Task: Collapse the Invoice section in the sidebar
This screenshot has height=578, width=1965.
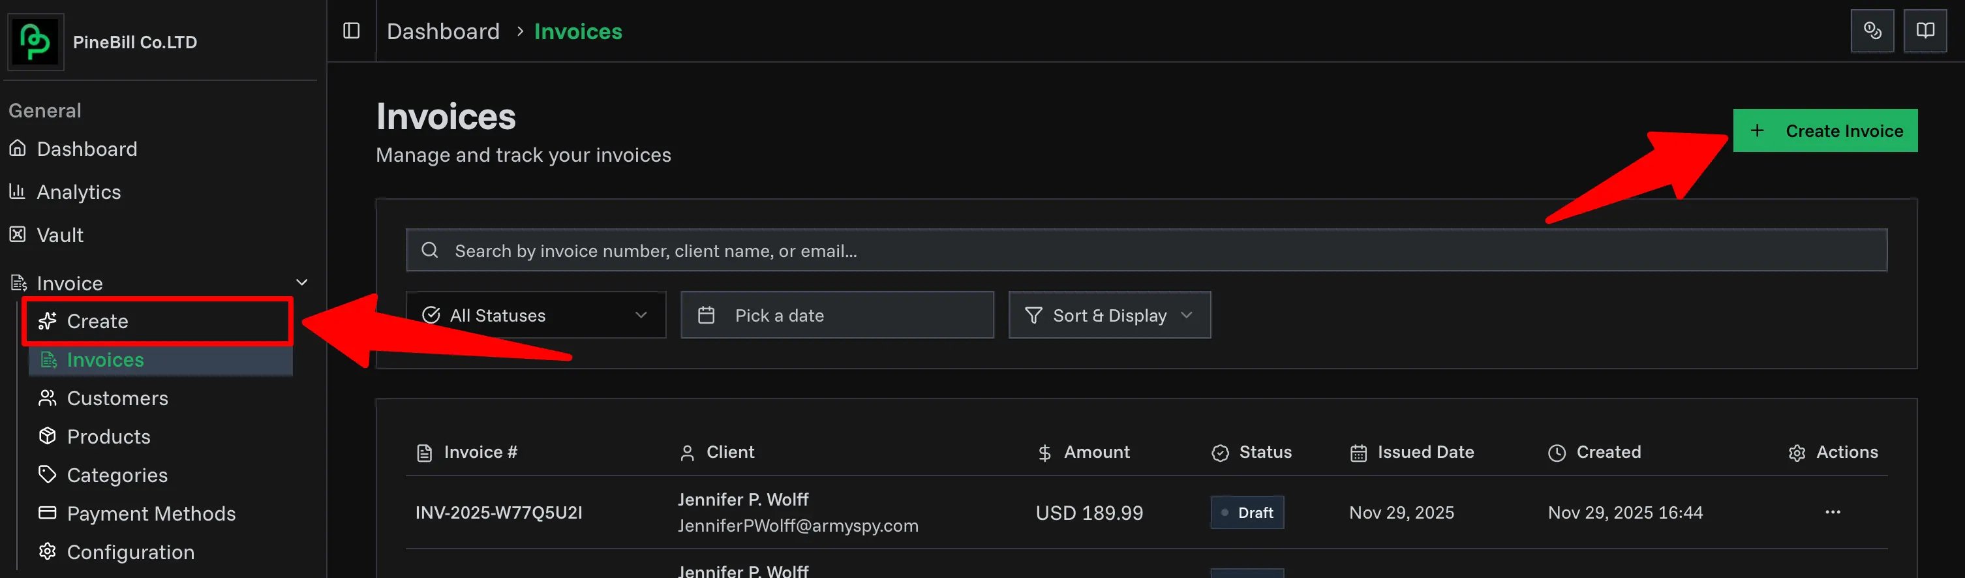Action: coord(301,281)
